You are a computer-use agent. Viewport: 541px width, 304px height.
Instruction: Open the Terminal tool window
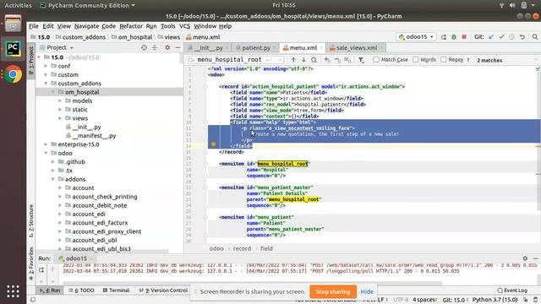click(116, 290)
